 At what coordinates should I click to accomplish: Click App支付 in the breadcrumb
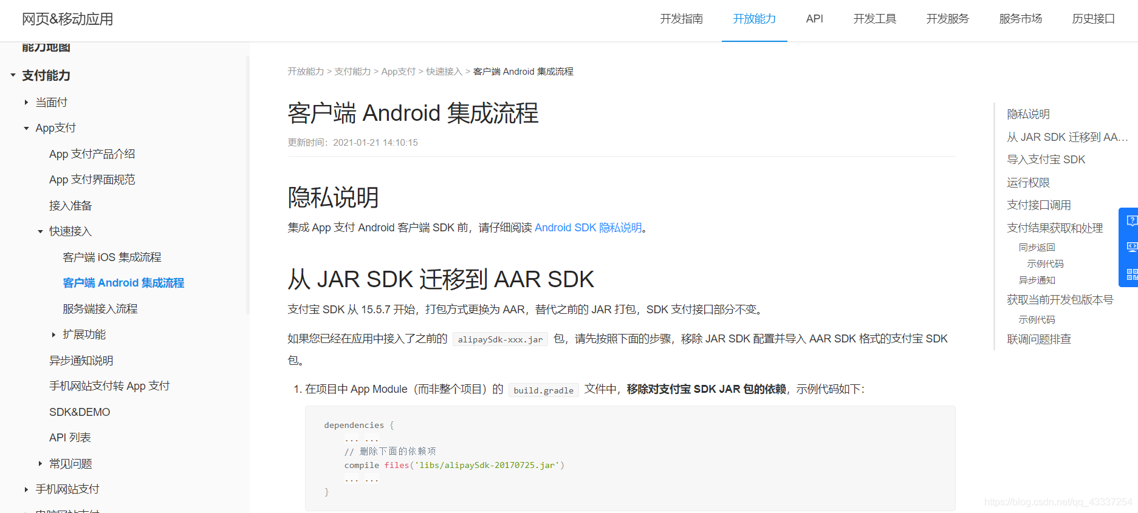tap(399, 72)
